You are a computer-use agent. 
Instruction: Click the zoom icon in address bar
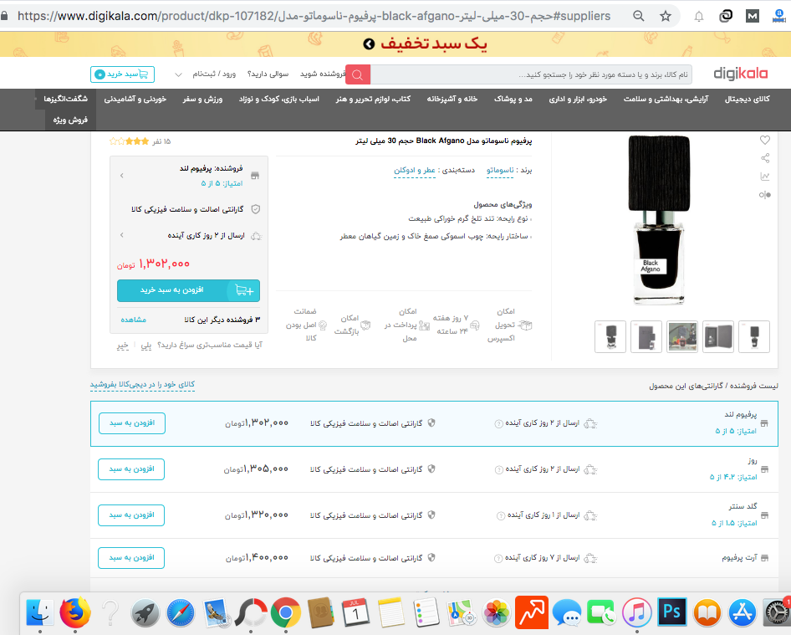[x=639, y=16]
